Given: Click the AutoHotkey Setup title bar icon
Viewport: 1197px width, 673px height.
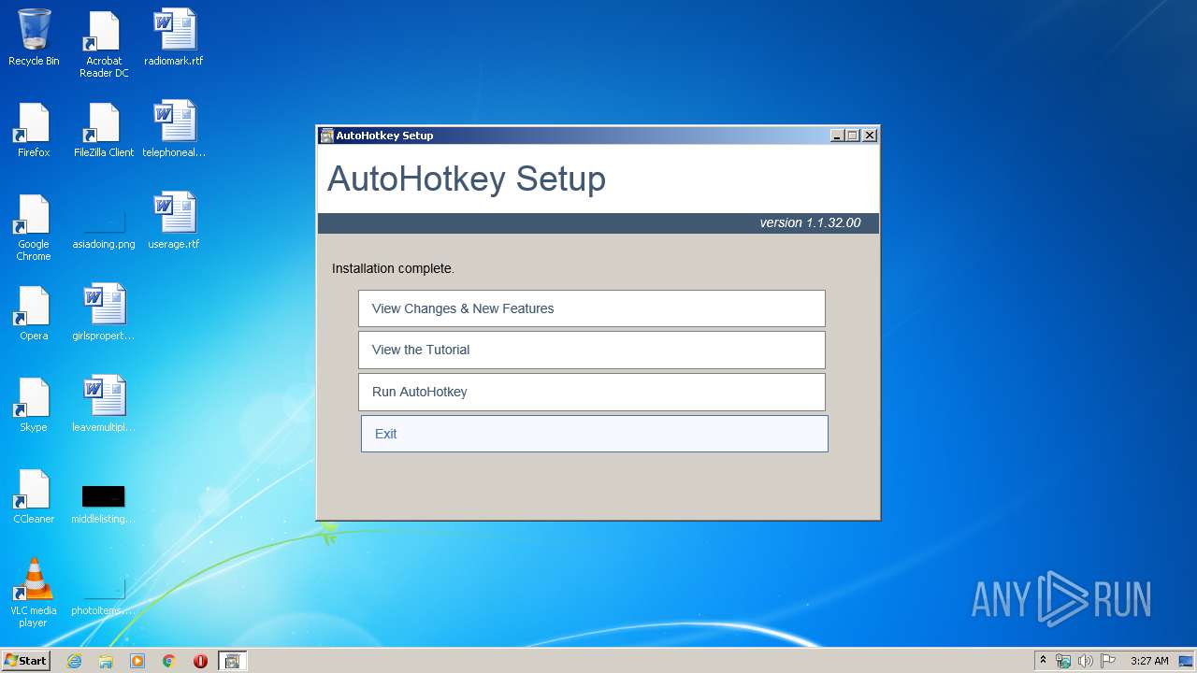Looking at the screenshot, I should (326, 136).
